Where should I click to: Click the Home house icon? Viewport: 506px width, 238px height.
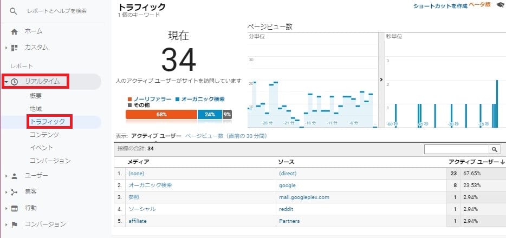click(15, 31)
